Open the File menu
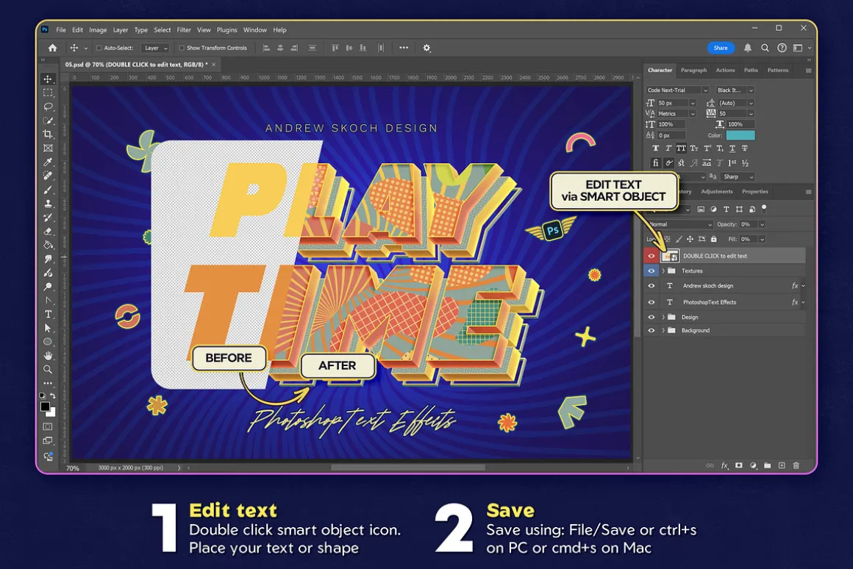Screen dimensions: 853x569 click(x=61, y=30)
